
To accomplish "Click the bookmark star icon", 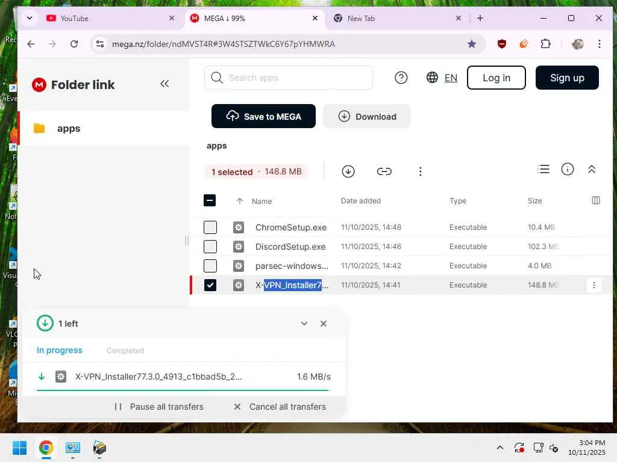I will 472,44.
